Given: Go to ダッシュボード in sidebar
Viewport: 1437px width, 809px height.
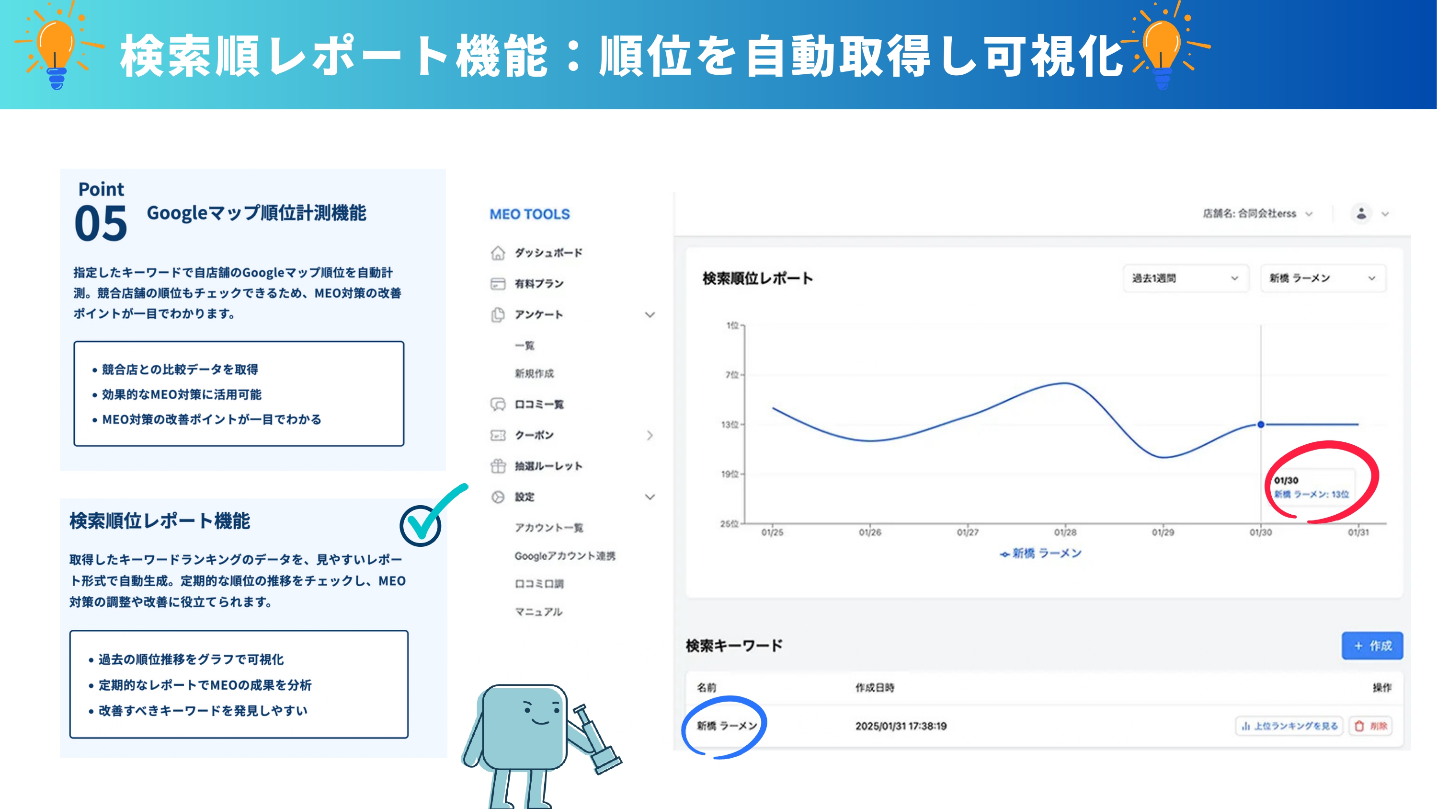Looking at the screenshot, I should point(548,253).
